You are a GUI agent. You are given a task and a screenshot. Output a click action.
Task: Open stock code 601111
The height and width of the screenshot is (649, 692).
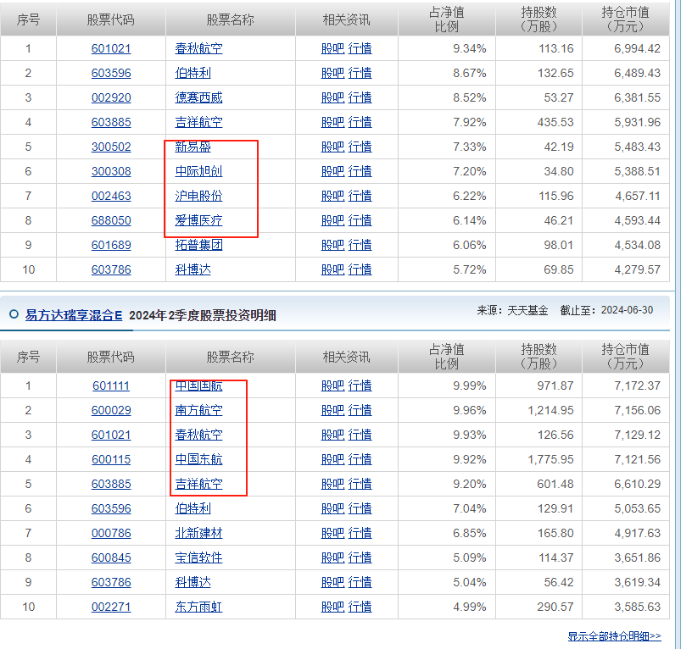[111, 386]
